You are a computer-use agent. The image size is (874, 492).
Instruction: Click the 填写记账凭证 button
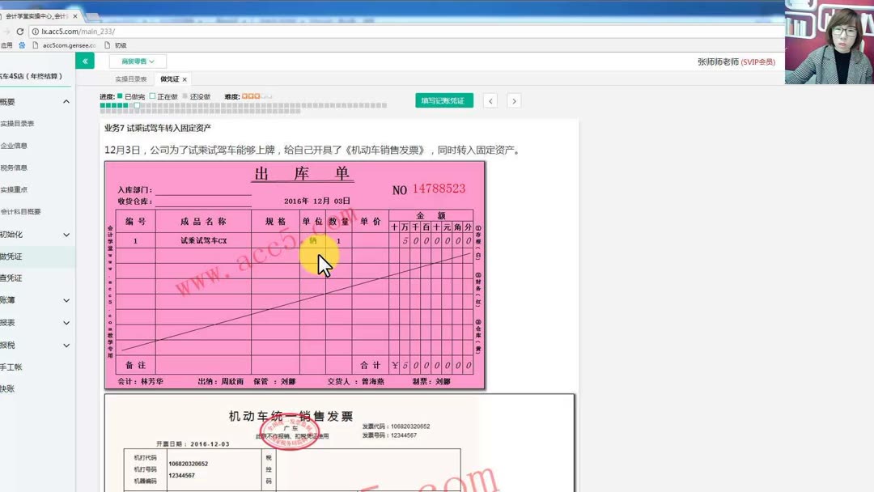coord(443,100)
